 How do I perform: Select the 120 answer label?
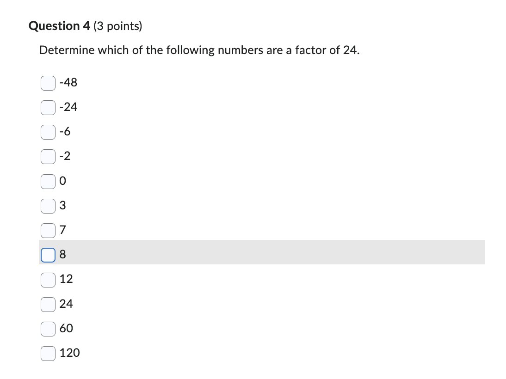pos(70,353)
